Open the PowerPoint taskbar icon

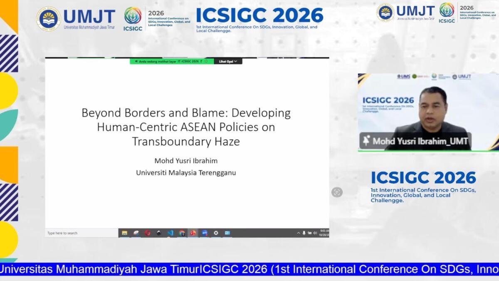coord(193,233)
